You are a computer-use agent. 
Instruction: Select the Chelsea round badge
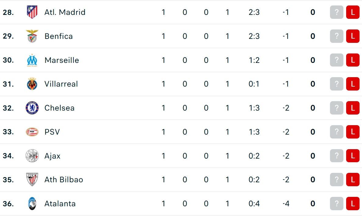point(32,108)
